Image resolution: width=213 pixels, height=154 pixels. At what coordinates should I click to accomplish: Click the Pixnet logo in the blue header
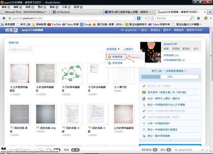click(x=11, y=30)
